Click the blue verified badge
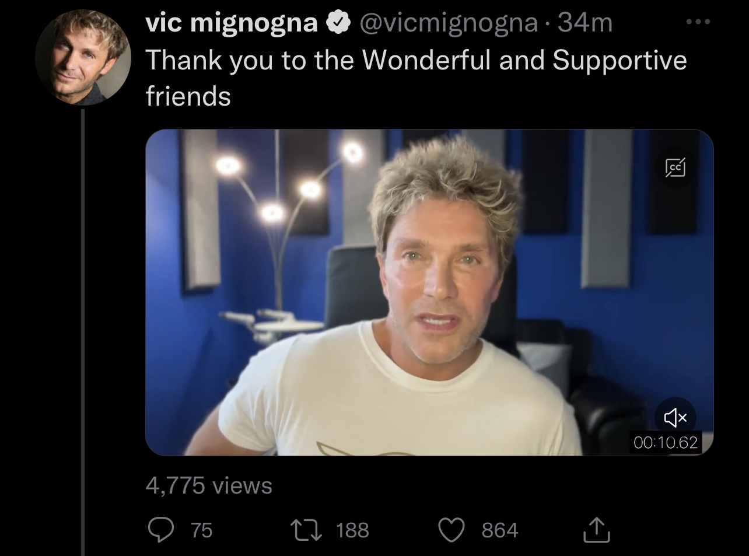The height and width of the screenshot is (556, 749). [337, 23]
